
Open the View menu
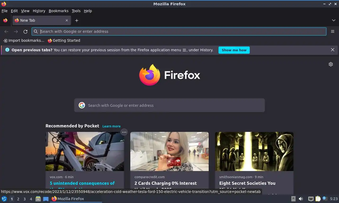25,11
